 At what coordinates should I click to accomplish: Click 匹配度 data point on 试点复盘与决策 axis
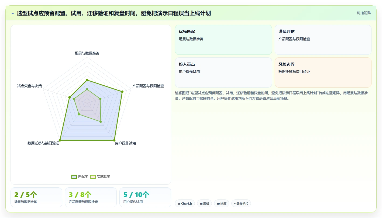(x=70, y=97)
